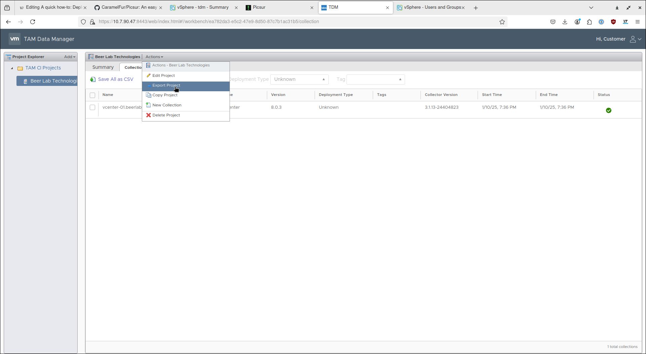Bookmark the page with the star icon

click(502, 22)
